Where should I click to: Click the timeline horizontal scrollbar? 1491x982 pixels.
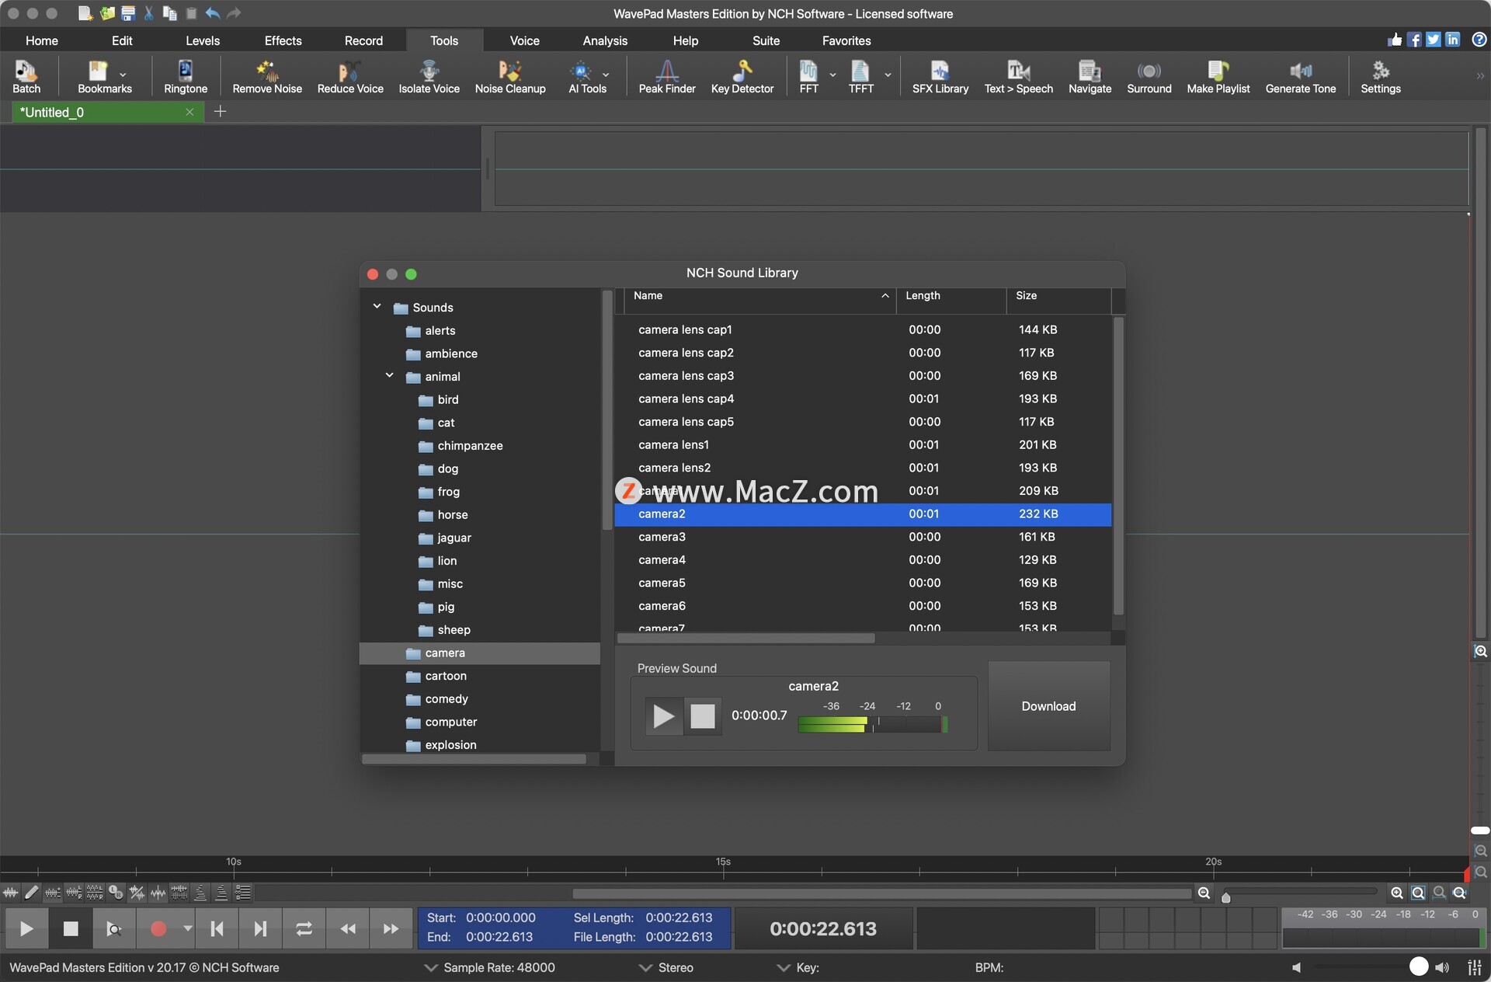click(882, 893)
